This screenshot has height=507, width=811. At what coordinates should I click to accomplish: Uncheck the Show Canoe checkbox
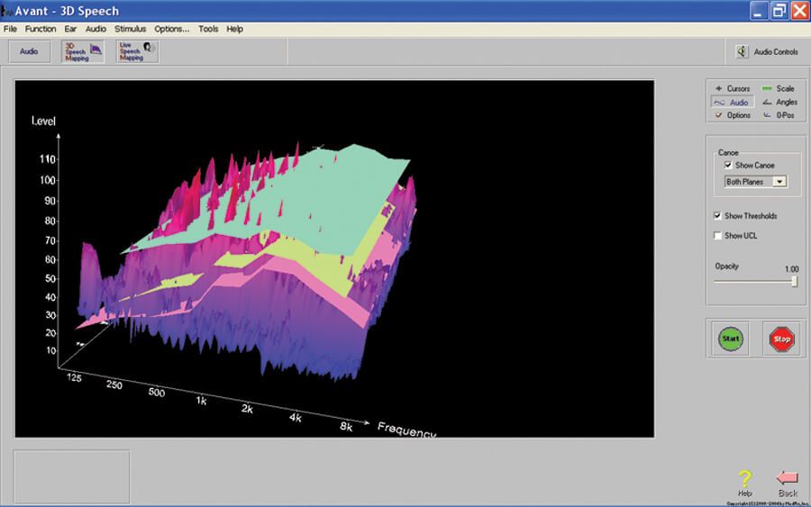(728, 166)
